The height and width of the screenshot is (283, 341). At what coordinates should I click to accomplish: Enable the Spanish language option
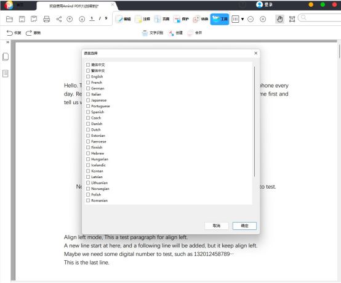tap(88, 112)
